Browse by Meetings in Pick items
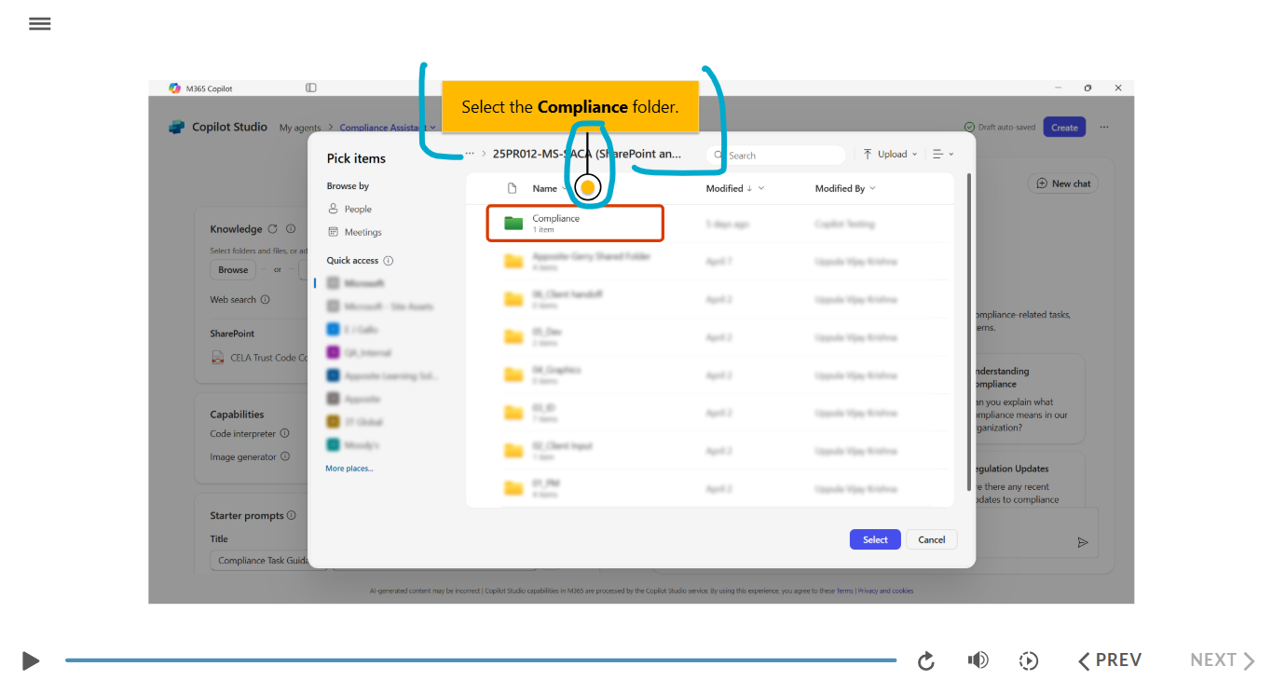This screenshot has height=680, width=1272. pos(362,233)
